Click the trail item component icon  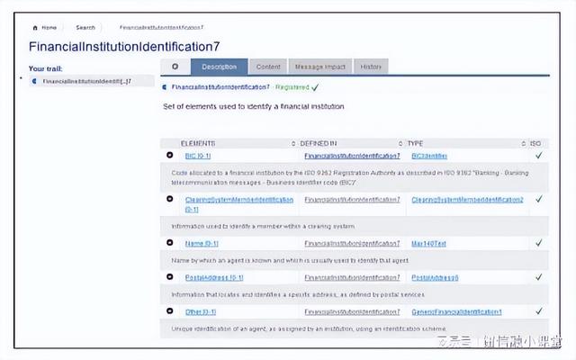click(x=34, y=81)
